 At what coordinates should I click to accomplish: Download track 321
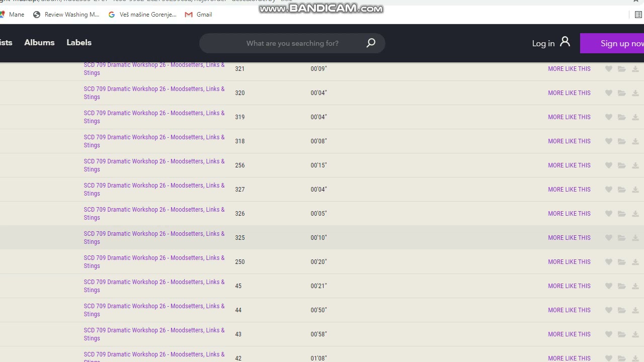pyautogui.click(x=635, y=69)
